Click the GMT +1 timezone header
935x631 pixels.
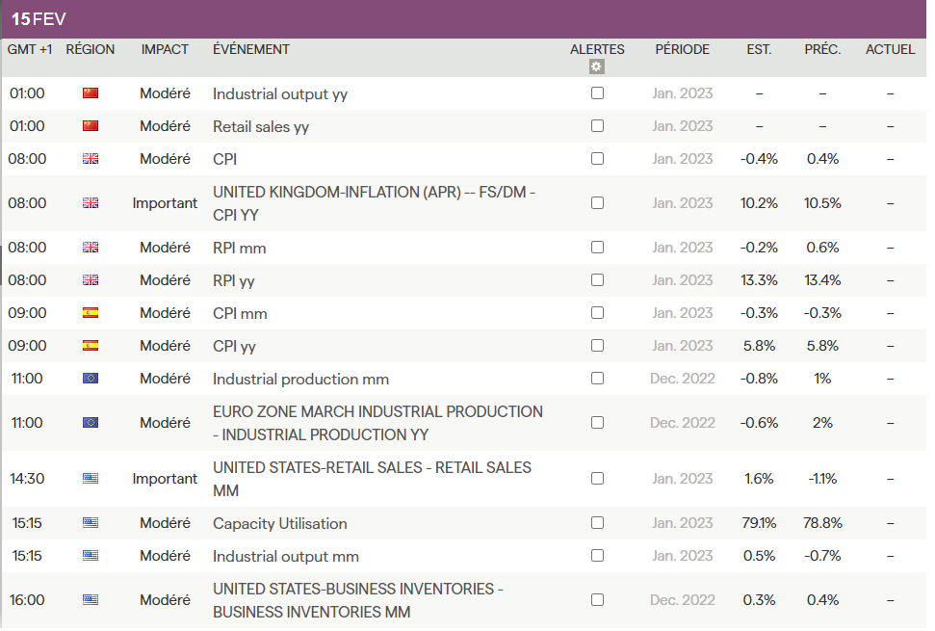coord(30,49)
